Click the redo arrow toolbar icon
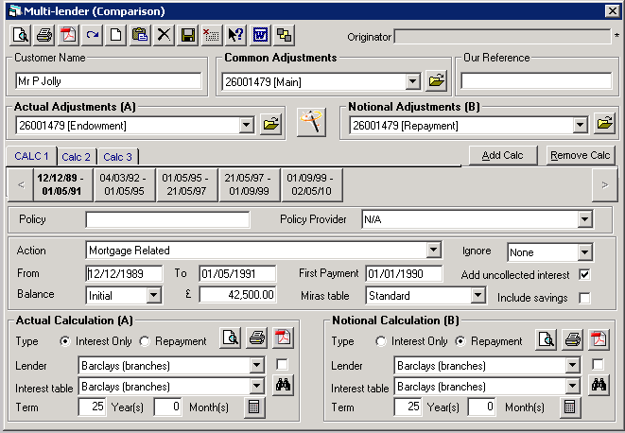Image resolution: width=625 pixels, height=433 pixels. click(92, 35)
